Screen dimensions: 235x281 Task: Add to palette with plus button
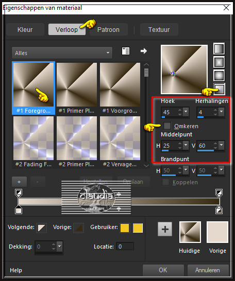tap(165, 229)
